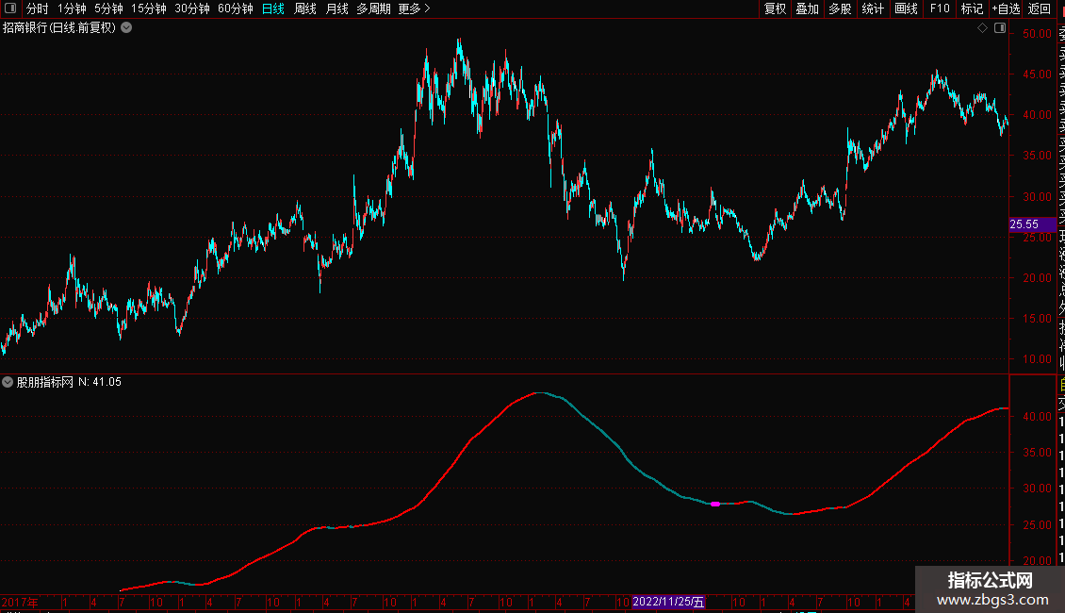
Task: Click the 复权 adjustment button
Action: (775, 8)
